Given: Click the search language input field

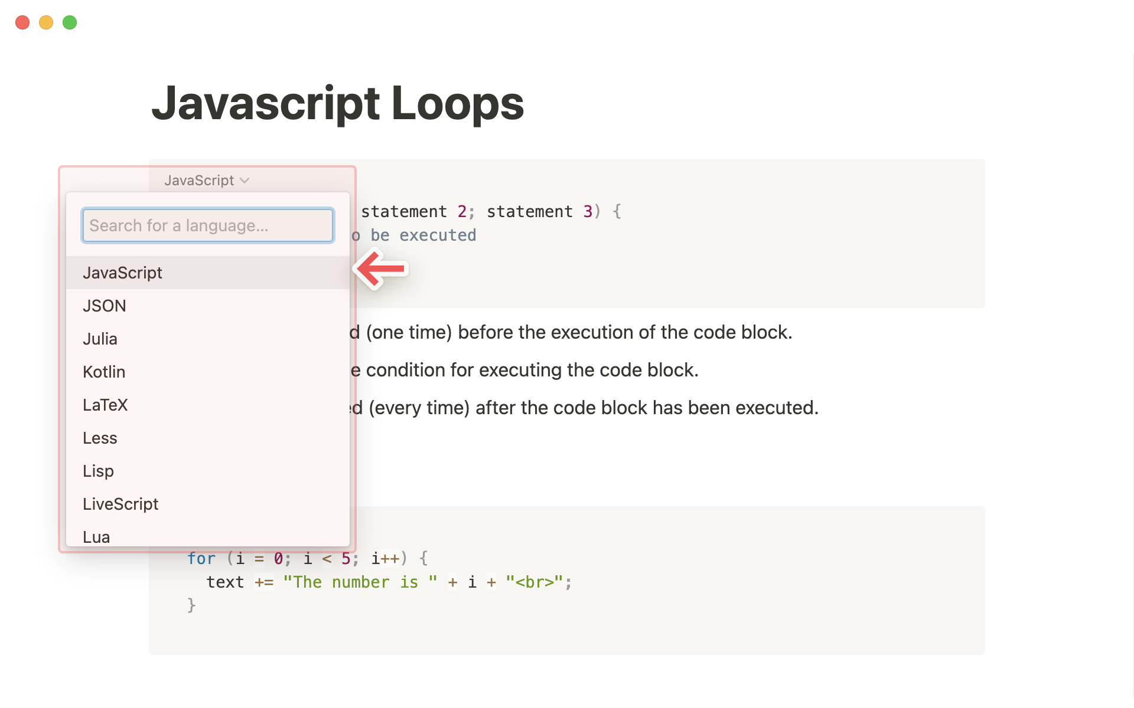Looking at the screenshot, I should (207, 226).
